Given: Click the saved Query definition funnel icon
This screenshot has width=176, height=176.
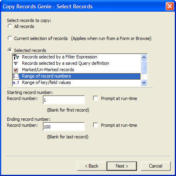Looking at the screenshot, I should [16, 63].
